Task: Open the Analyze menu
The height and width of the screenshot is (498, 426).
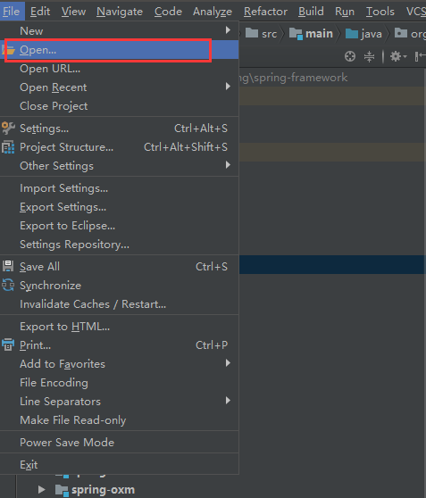Action: 213,12
